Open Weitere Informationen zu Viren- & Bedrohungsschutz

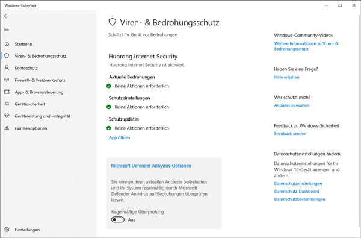306,46
